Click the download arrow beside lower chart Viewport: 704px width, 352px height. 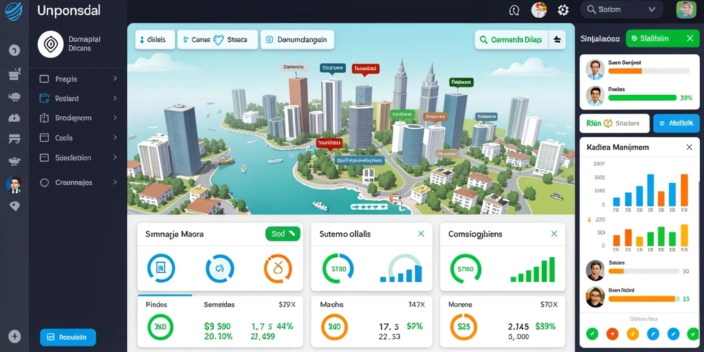tap(589, 220)
